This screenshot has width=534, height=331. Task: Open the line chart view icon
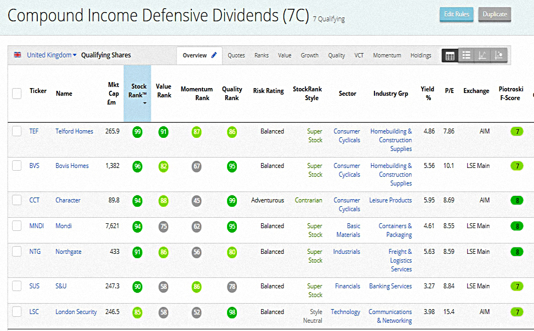coord(482,55)
